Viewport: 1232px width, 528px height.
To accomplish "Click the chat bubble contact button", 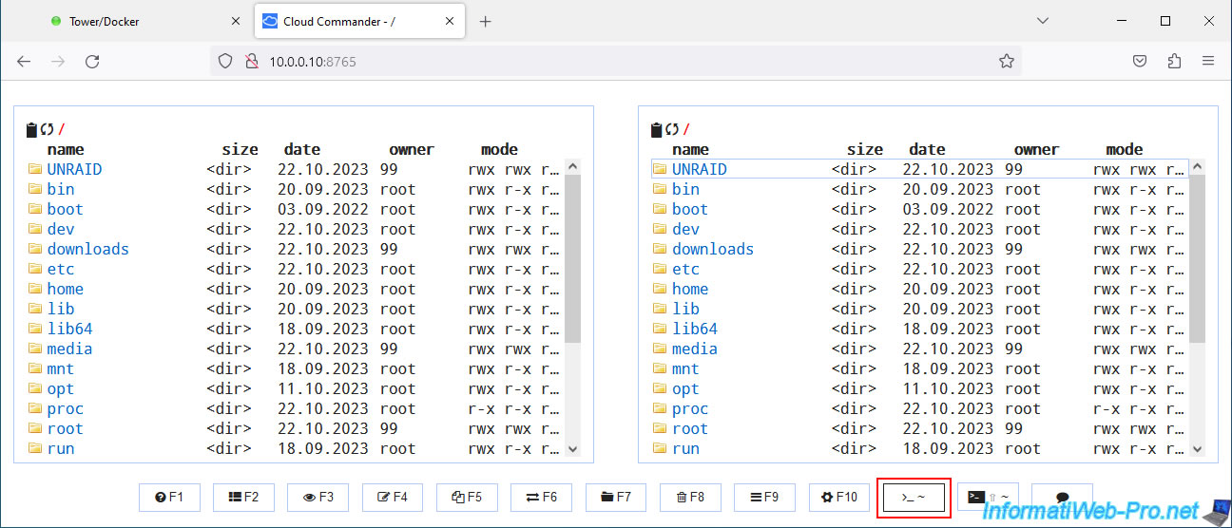I will pos(1062,498).
